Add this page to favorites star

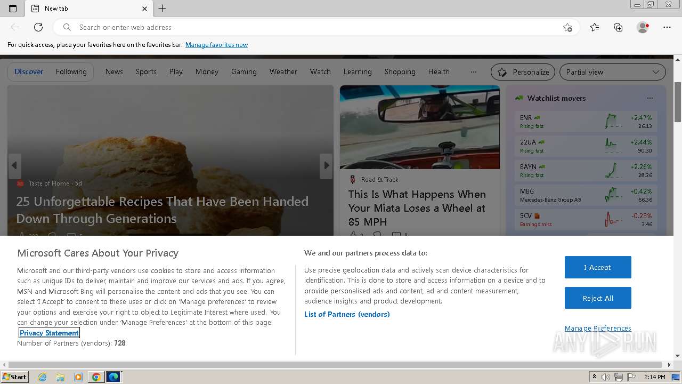point(567,27)
